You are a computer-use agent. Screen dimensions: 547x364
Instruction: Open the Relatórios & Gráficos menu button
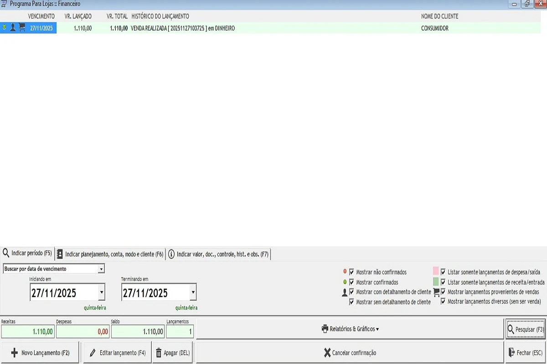click(x=350, y=329)
